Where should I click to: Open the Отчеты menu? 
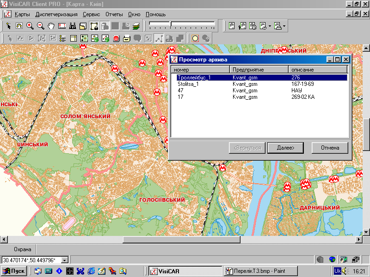tap(114, 14)
